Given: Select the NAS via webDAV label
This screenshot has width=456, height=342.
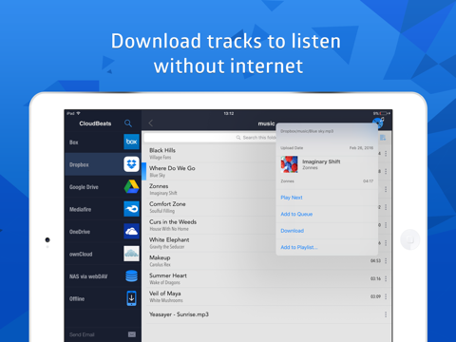Looking at the screenshot, I should click(88, 276).
